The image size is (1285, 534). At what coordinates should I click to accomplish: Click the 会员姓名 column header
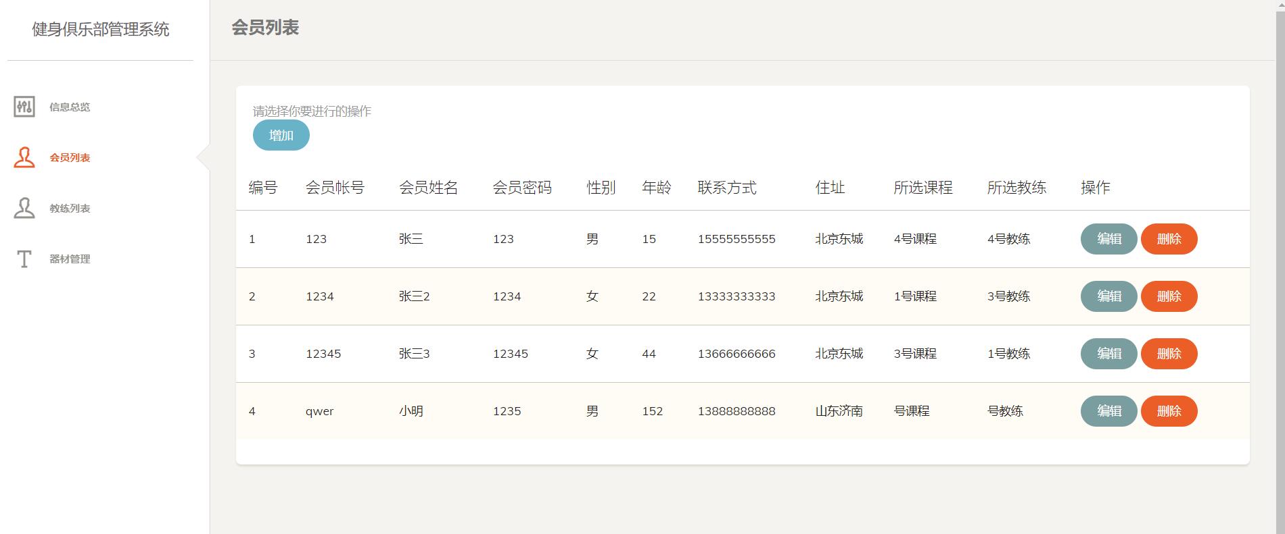(428, 188)
